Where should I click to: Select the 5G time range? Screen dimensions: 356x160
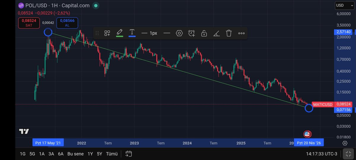click(x=32, y=154)
